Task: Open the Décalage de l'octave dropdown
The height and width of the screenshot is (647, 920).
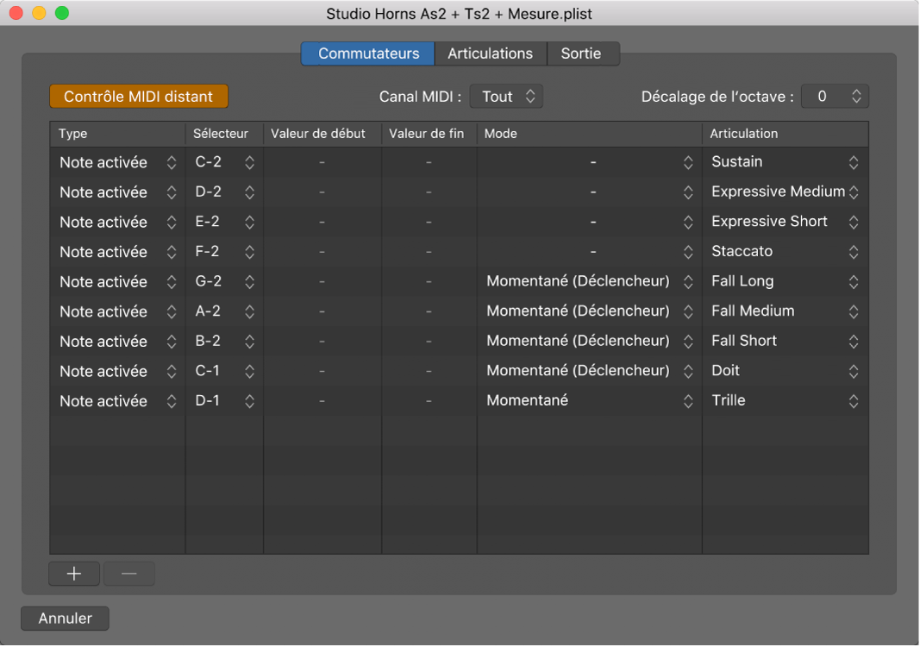Action: [835, 97]
